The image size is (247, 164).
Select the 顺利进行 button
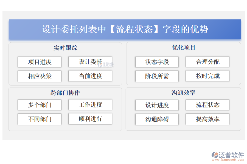tap(90, 119)
